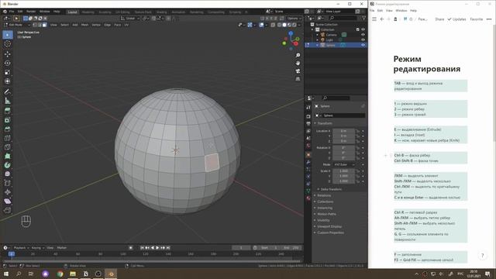Click the Windows Start button

tap(6, 274)
